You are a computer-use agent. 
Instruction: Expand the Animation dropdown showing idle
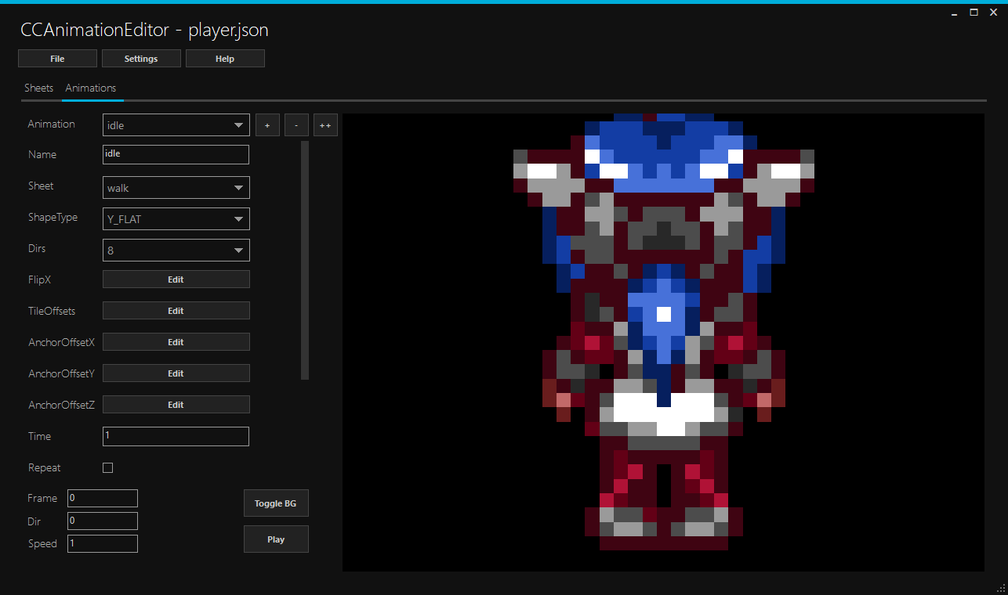pos(176,125)
